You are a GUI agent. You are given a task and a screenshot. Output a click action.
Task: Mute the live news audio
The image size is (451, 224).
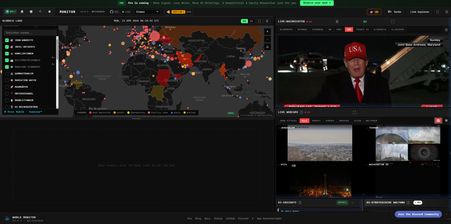click(x=365, y=21)
